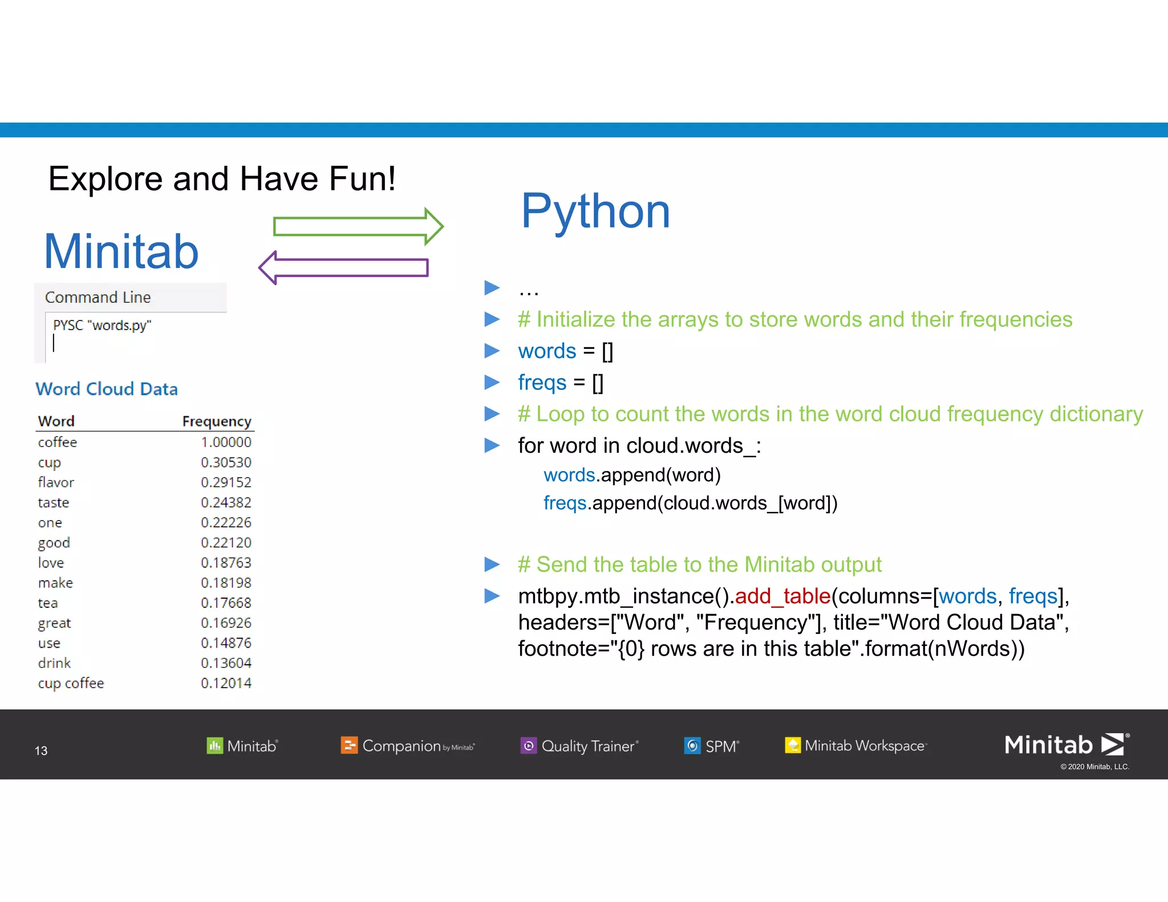Screen dimensions: 1168x902
Task: Click the large blue 'Minitab' heading
Action: click(x=121, y=251)
